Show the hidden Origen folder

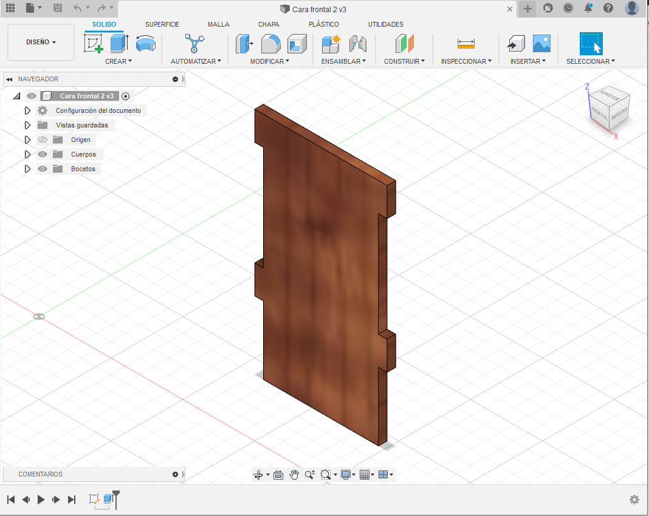(x=43, y=140)
